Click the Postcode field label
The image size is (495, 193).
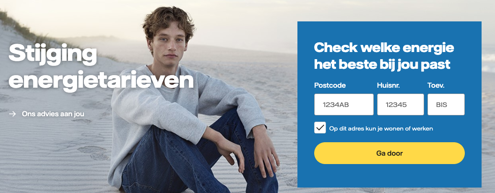(x=330, y=86)
